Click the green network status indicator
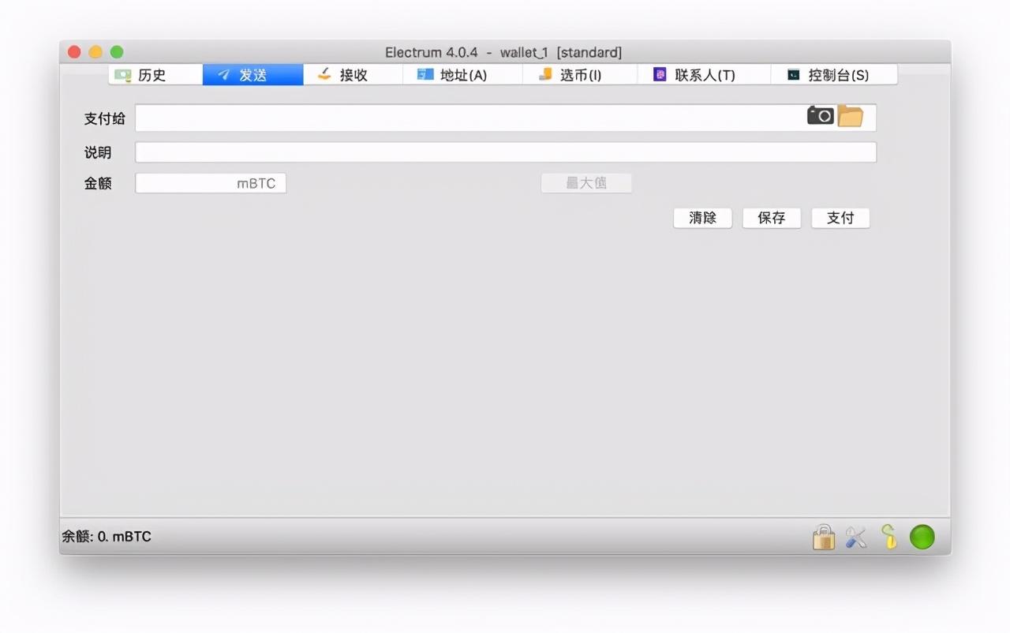 (x=922, y=537)
